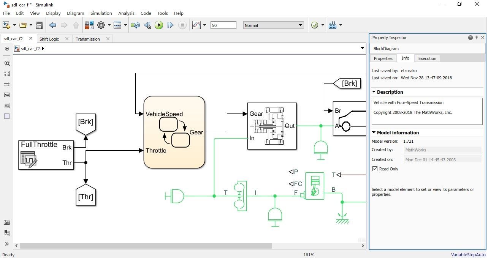The width and height of the screenshot is (488, 260).
Task: Open the Simulation menu
Action: tap(101, 13)
